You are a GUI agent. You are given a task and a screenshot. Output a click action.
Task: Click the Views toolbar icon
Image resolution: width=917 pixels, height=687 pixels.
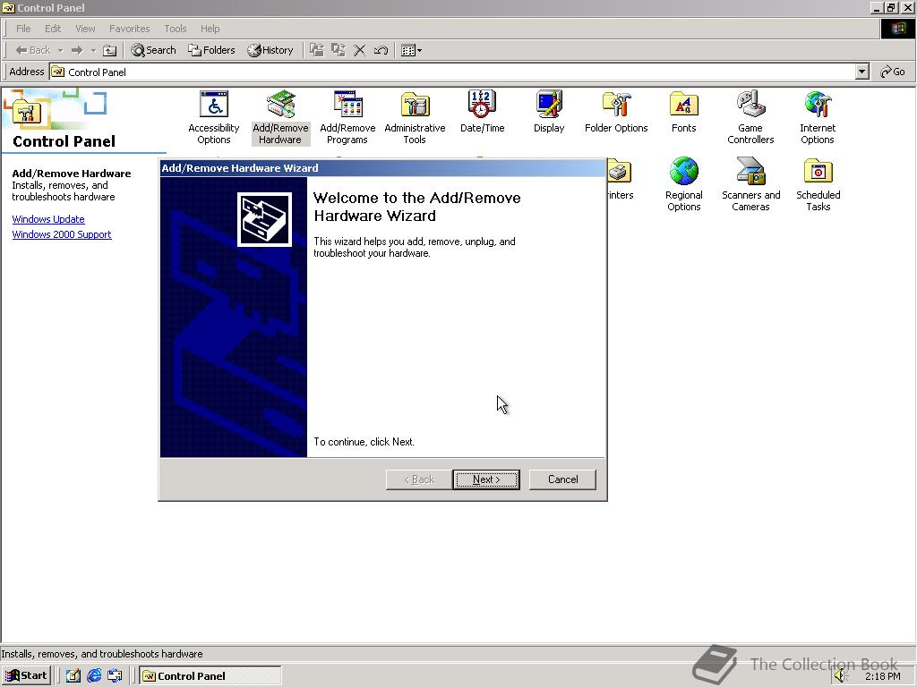pos(411,50)
